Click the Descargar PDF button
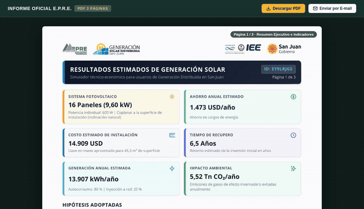 (283, 8)
